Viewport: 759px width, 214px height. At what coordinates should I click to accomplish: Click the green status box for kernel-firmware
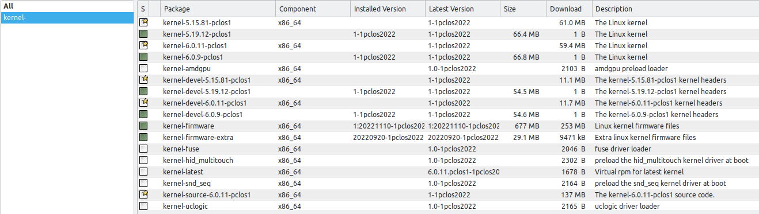[x=143, y=126]
